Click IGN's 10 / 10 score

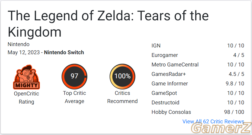(x=236, y=46)
